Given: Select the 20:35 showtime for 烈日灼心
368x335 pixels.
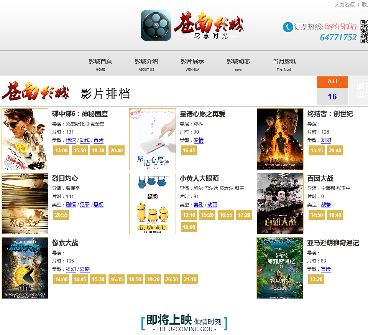Looking at the screenshot, I should point(61,215).
